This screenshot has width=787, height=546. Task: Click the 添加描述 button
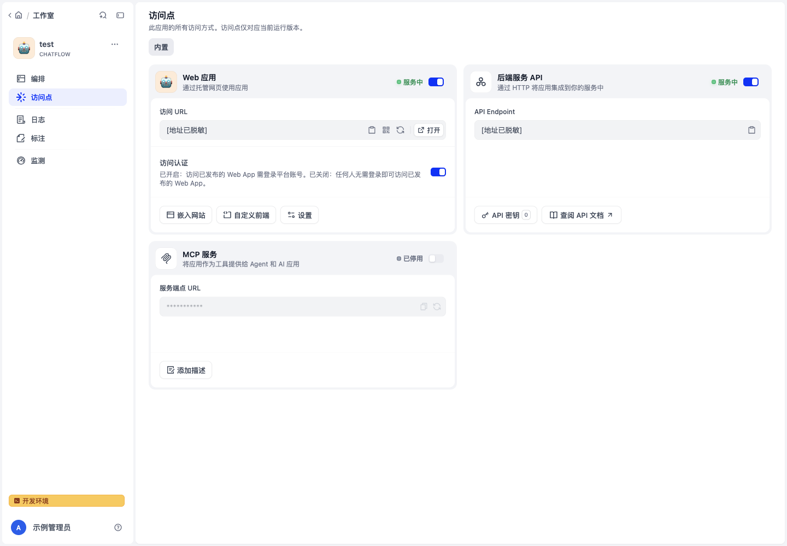tap(186, 370)
